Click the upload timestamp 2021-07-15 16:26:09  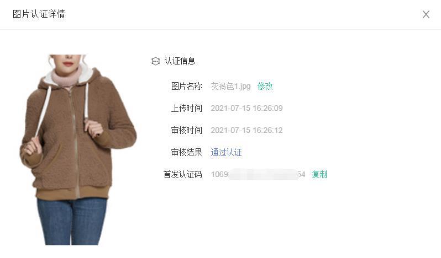[246, 108]
